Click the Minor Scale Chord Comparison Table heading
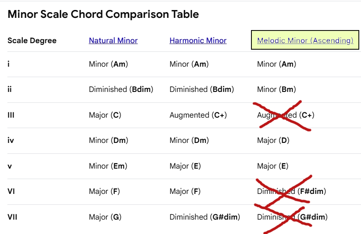Screen dimensions: 361x234 (x=103, y=14)
